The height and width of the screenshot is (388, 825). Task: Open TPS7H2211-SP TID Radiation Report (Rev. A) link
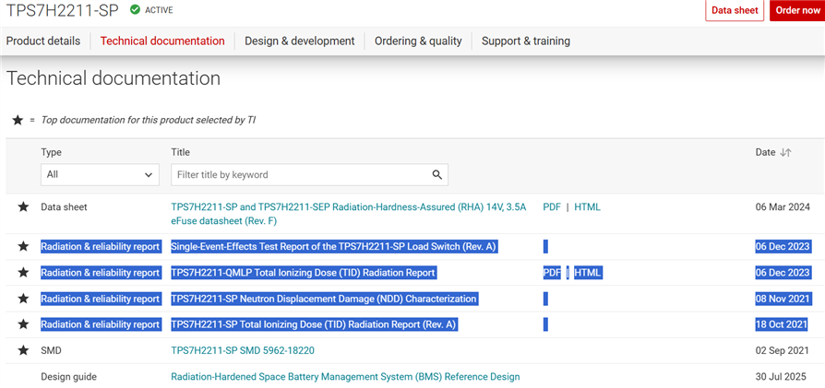[314, 324]
